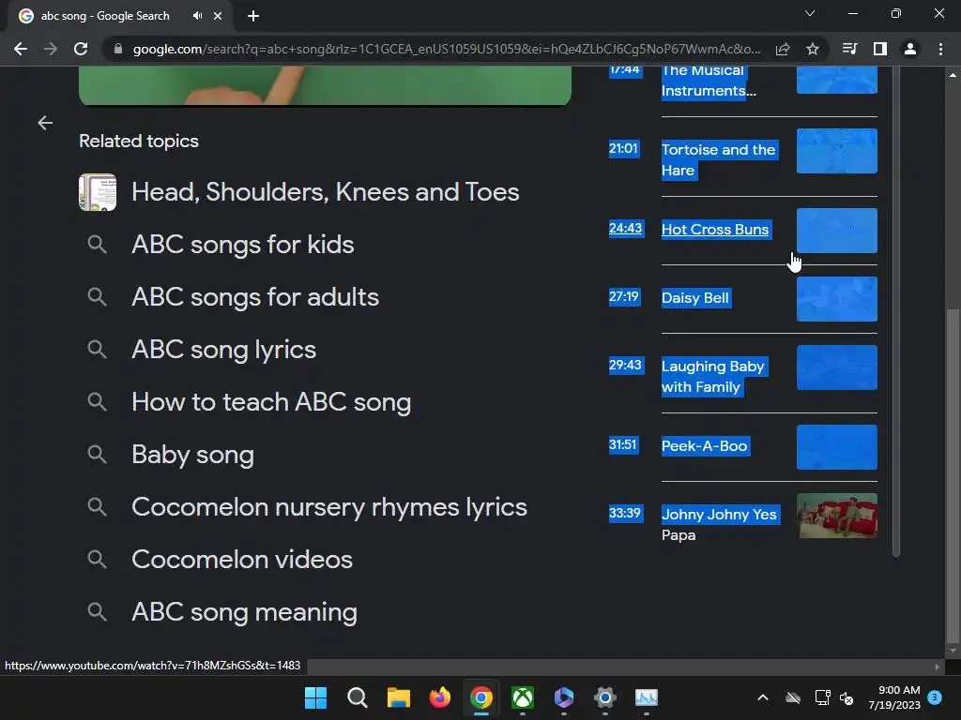Click magnifier icon beside ABC songs for kids
This screenshot has height=720, width=961.
(97, 245)
